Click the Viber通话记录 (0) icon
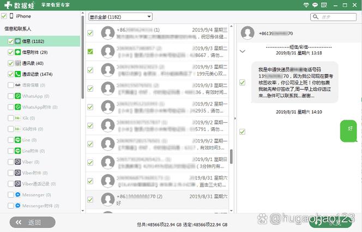This screenshot has height=232, width=362. (18, 184)
